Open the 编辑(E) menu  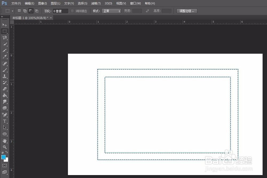pyautogui.click(x=29, y=3)
